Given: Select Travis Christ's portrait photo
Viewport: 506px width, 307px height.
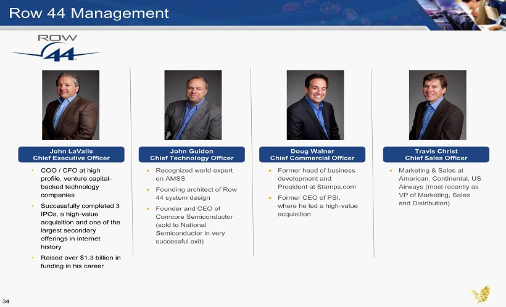Looking at the screenshot, I should tap(437, 105).
